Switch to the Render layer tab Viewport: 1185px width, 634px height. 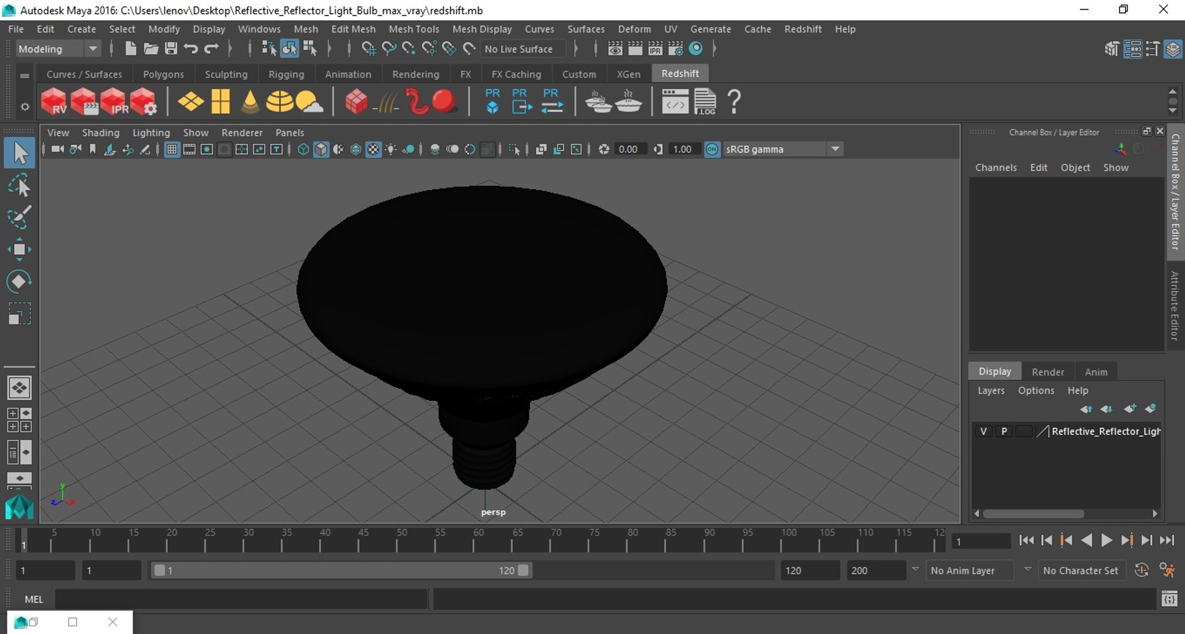pos(1048,372)
